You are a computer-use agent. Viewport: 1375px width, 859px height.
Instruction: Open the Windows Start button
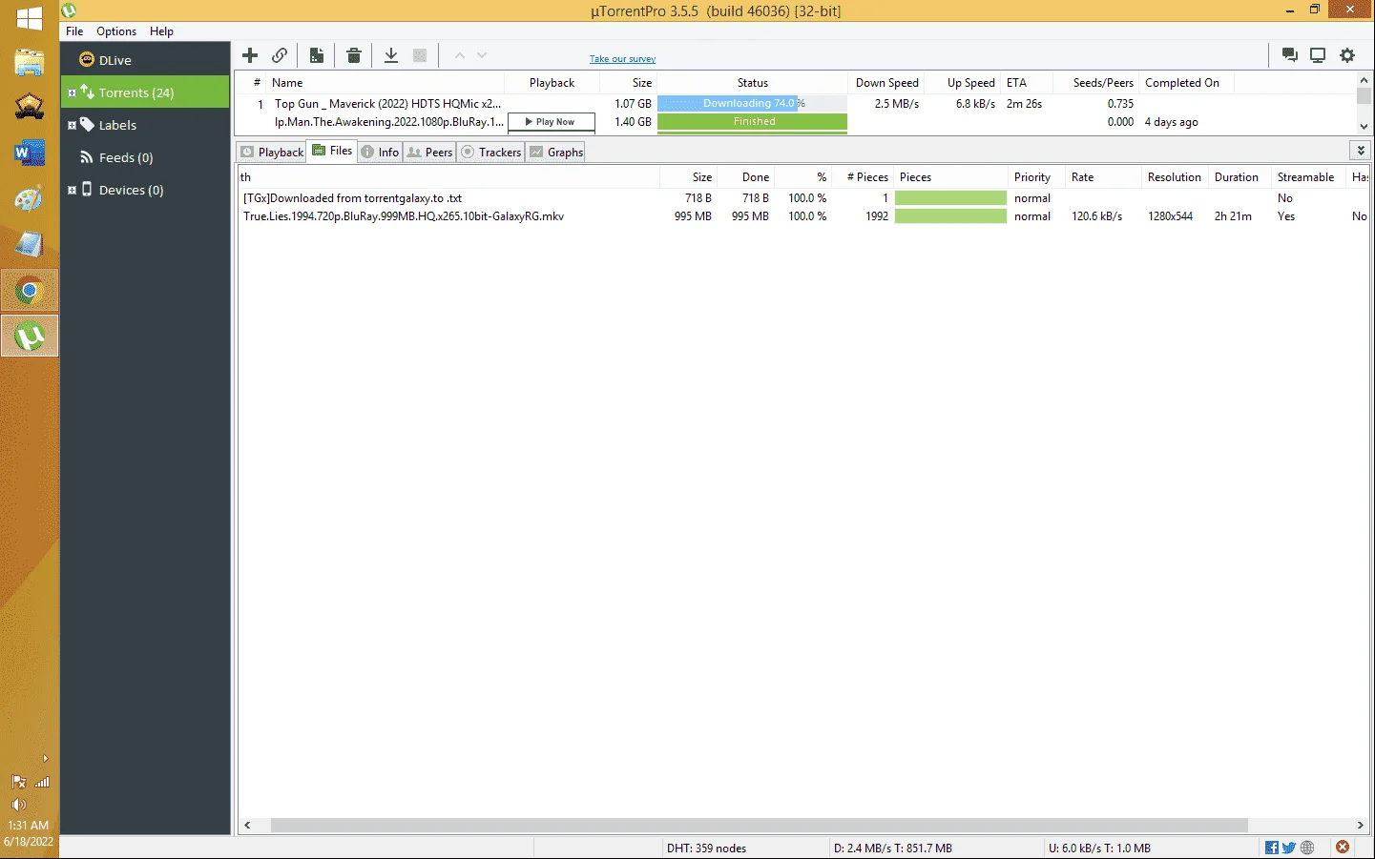coord(30,18)
